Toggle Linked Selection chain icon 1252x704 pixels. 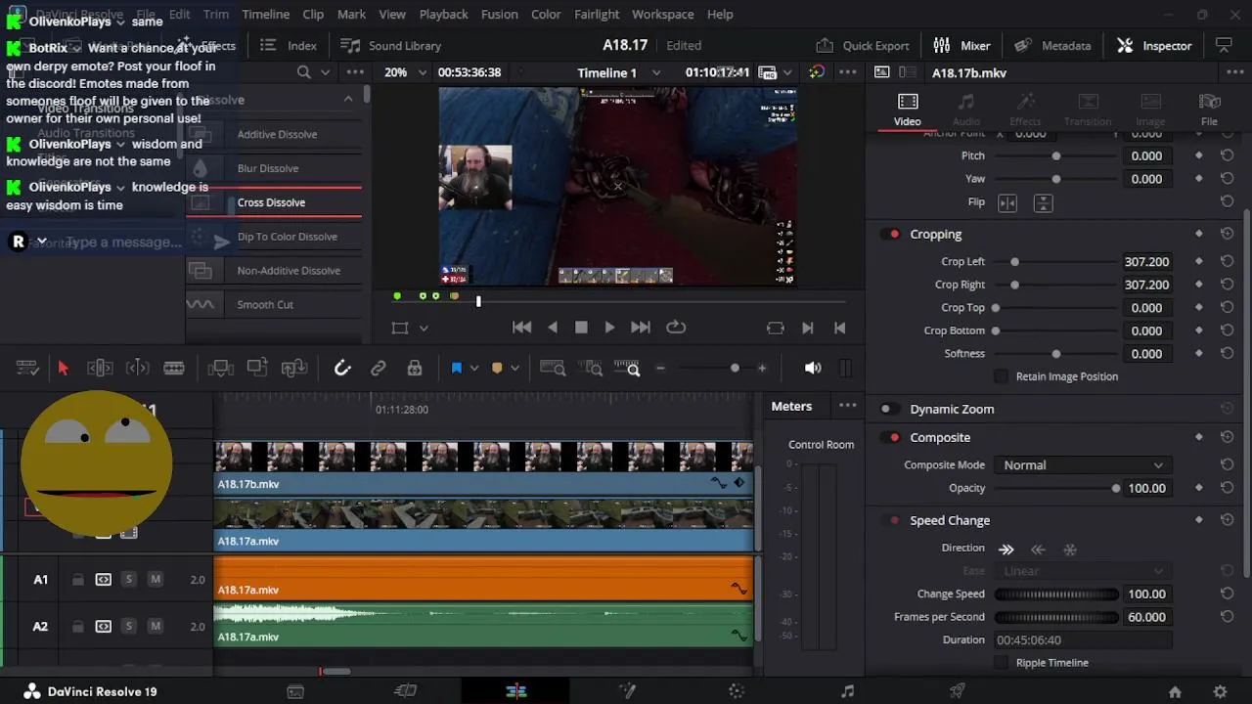379,368
